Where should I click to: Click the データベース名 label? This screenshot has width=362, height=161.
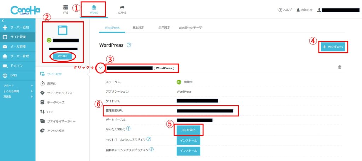[116, 120]
